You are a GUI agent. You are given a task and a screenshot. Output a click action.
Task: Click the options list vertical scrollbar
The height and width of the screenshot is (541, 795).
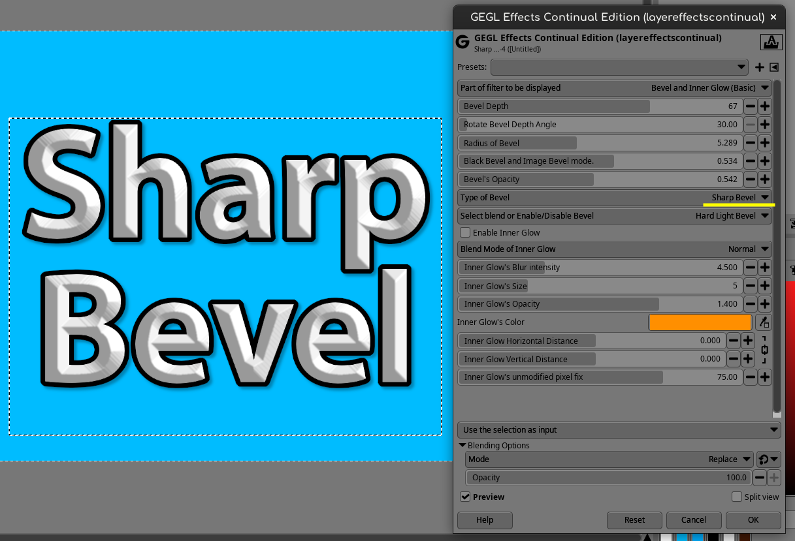777,248
